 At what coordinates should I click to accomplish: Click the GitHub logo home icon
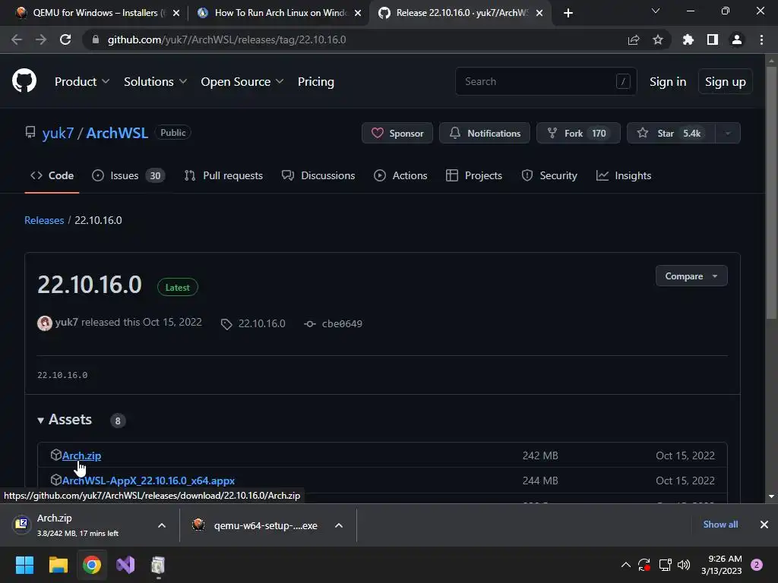tap(24, 80)
